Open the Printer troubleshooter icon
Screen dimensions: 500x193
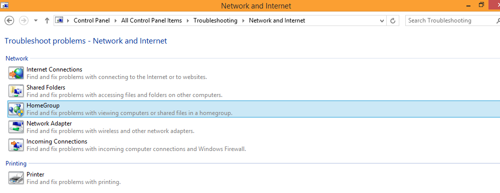(x=16, y=178)
